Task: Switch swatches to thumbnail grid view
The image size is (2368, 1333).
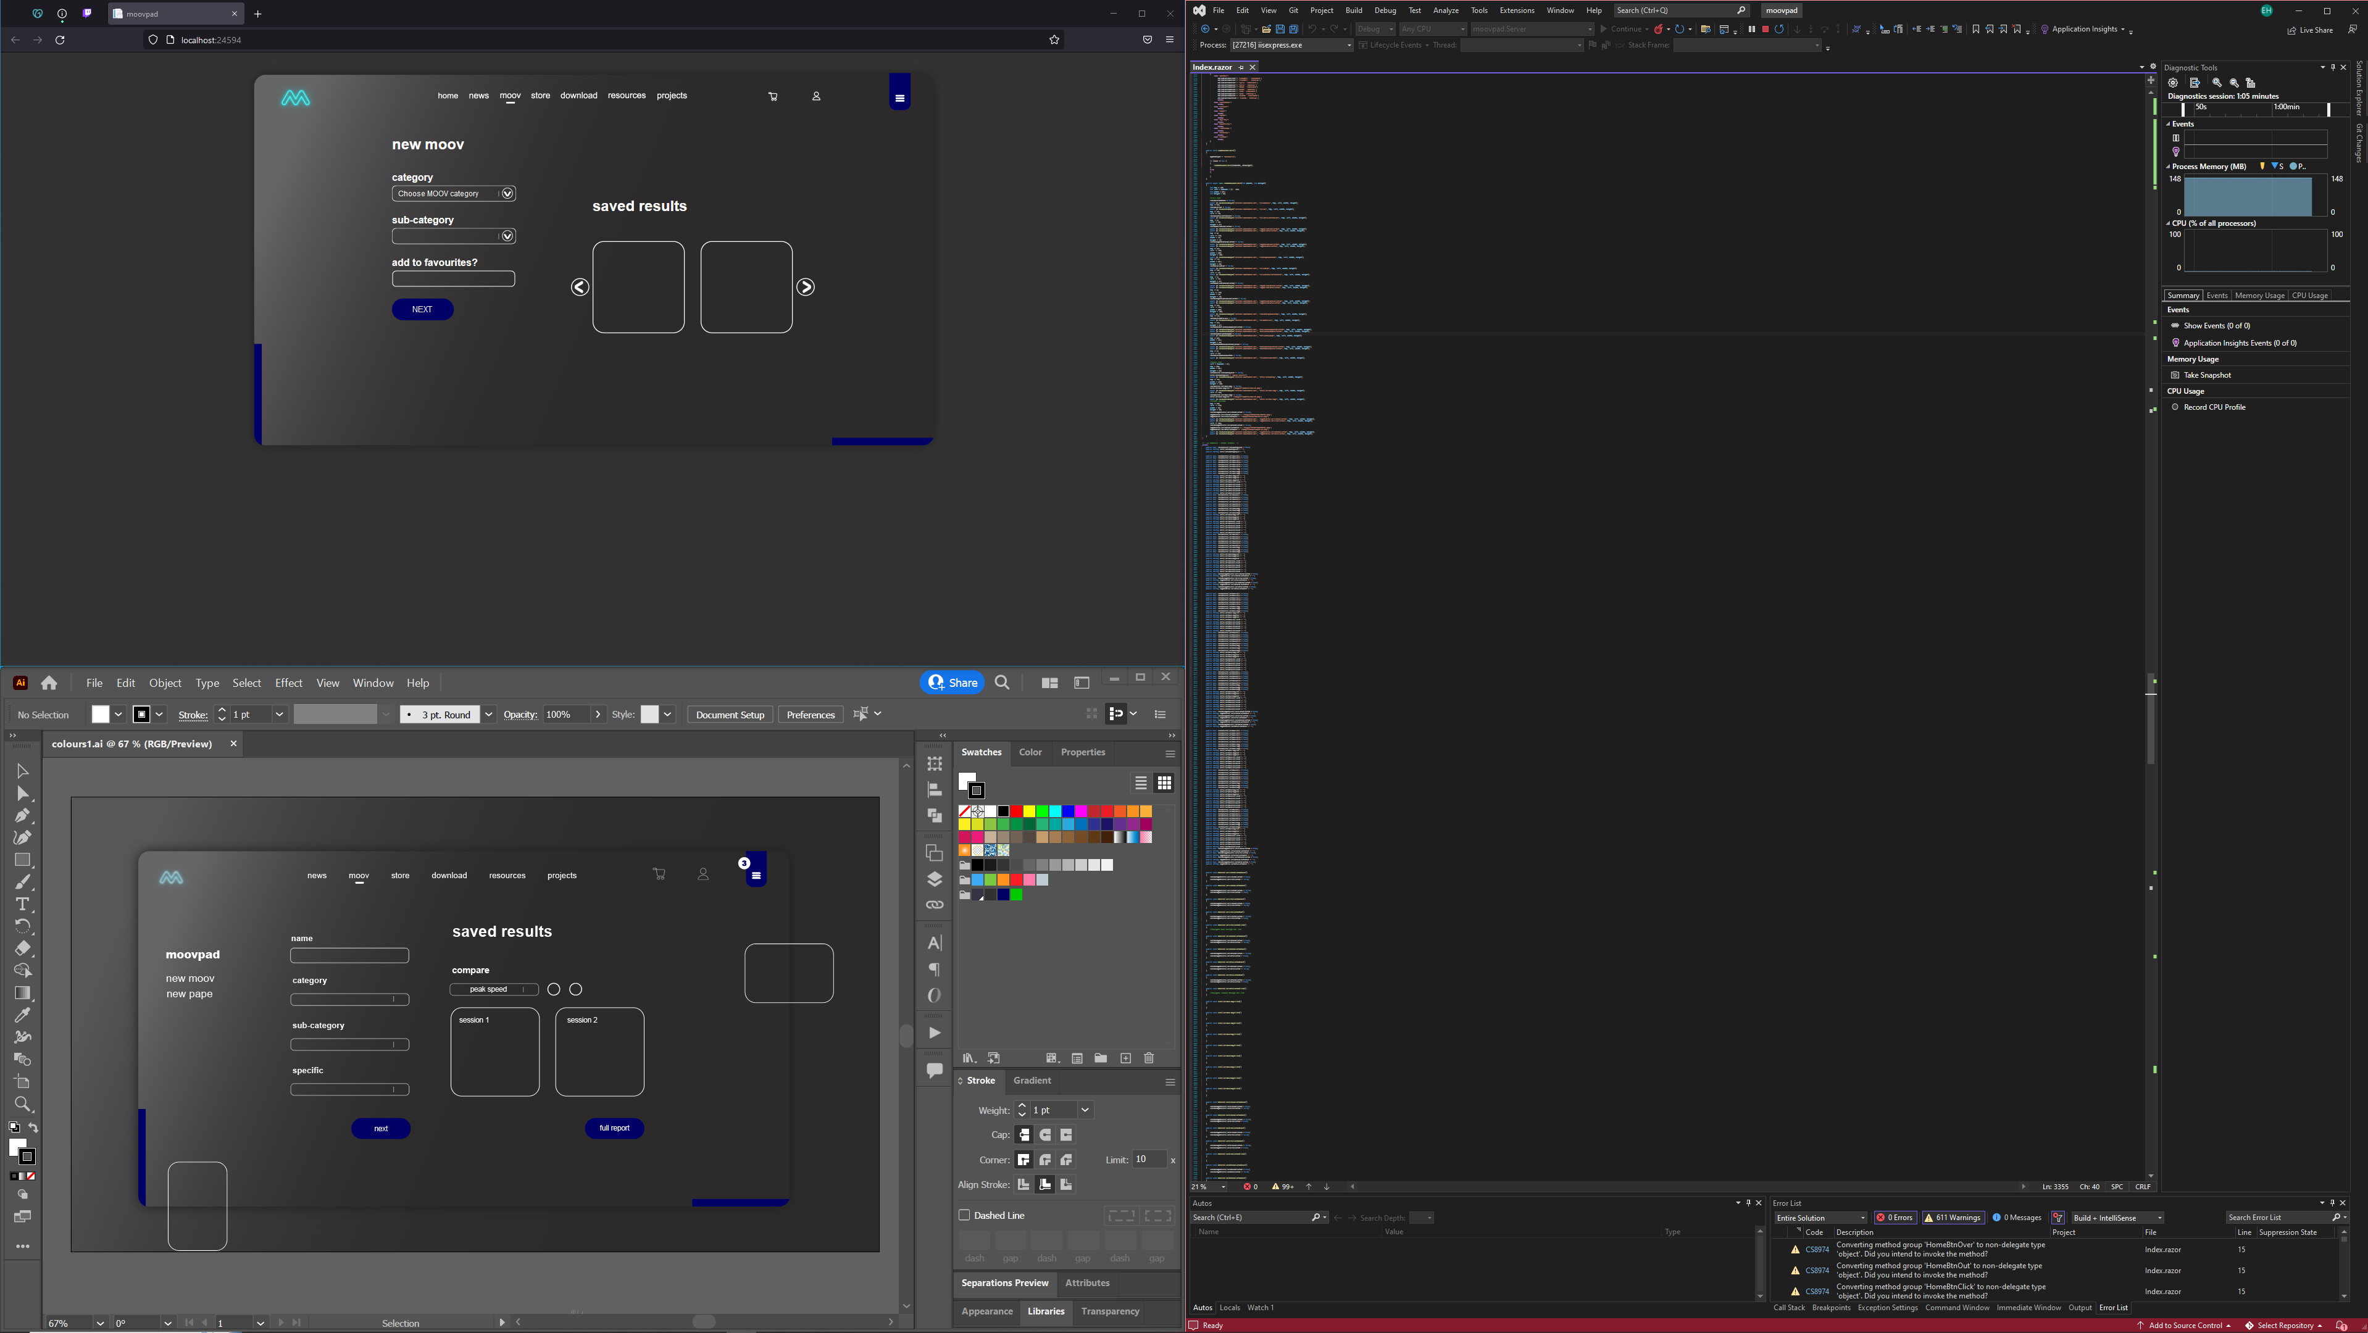Action: pos(1165,784)
